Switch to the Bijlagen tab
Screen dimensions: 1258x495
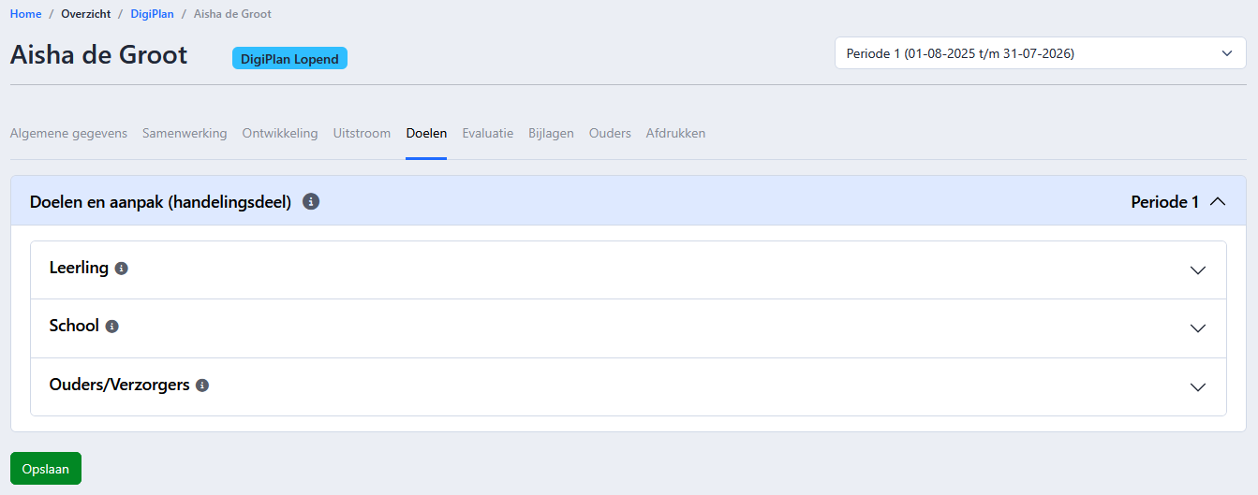551,134
